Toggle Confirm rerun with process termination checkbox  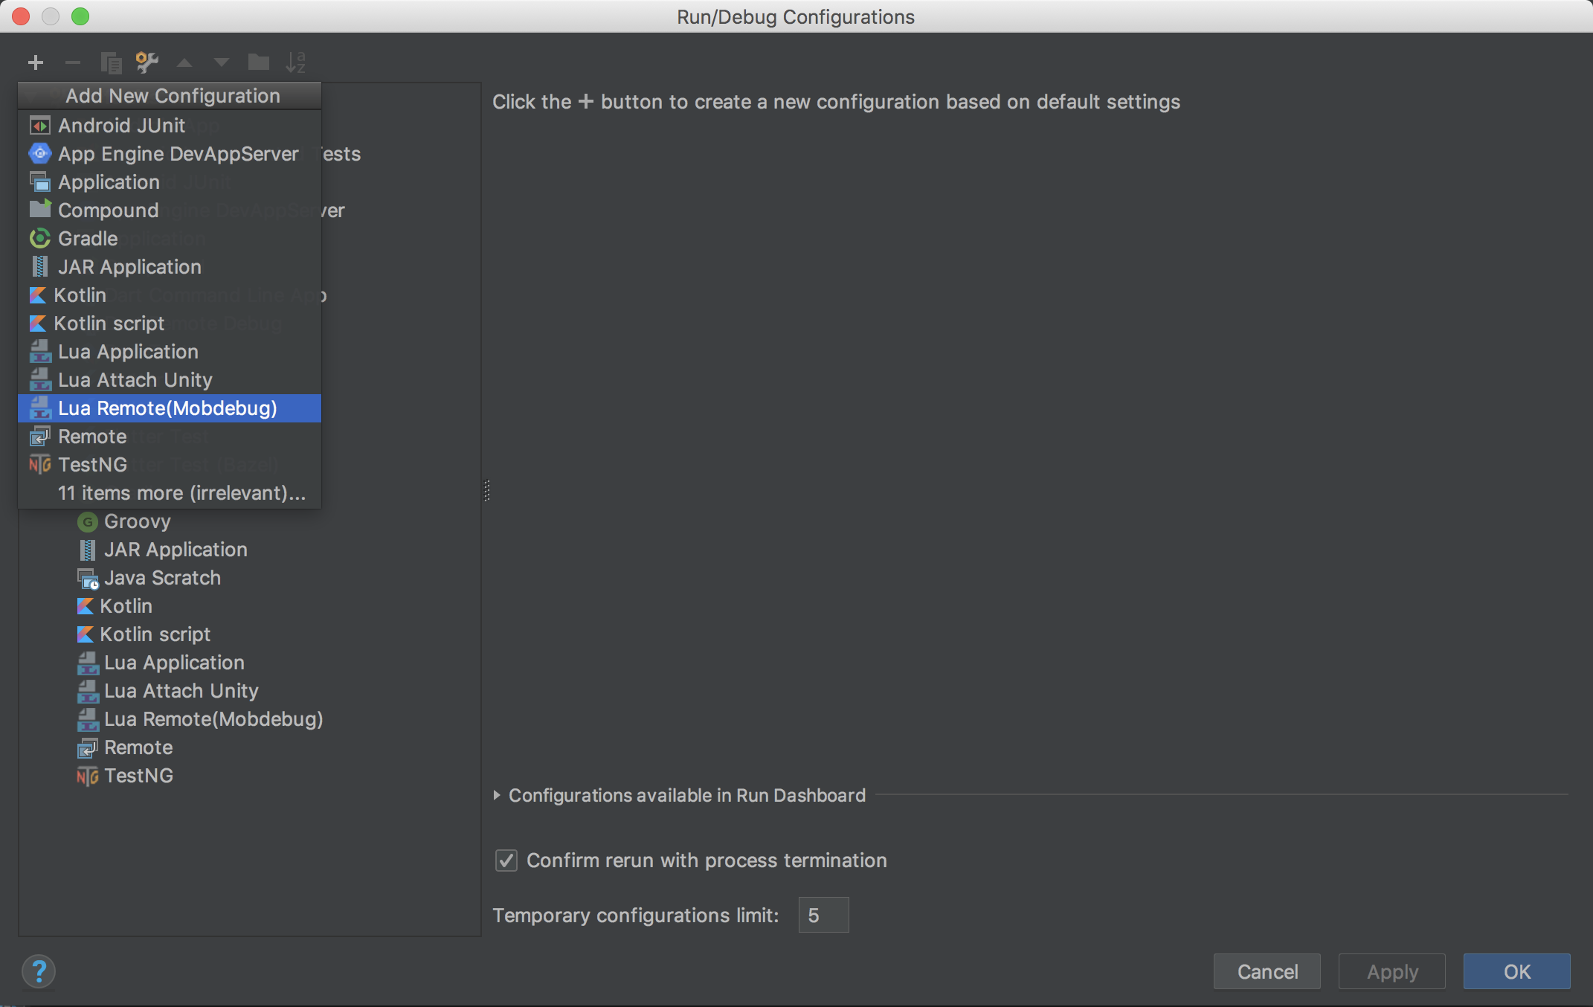coord(506,860)
